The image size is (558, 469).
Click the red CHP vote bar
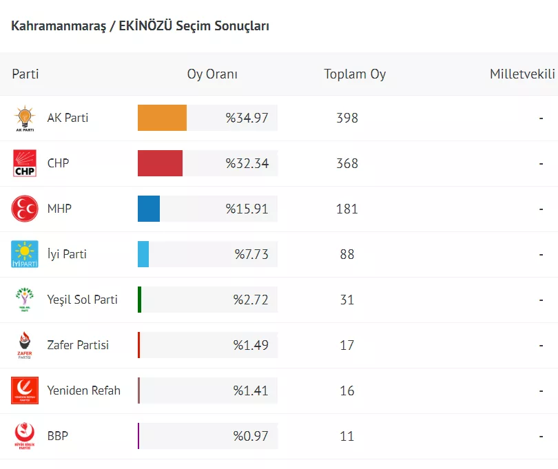click(160, 163)
